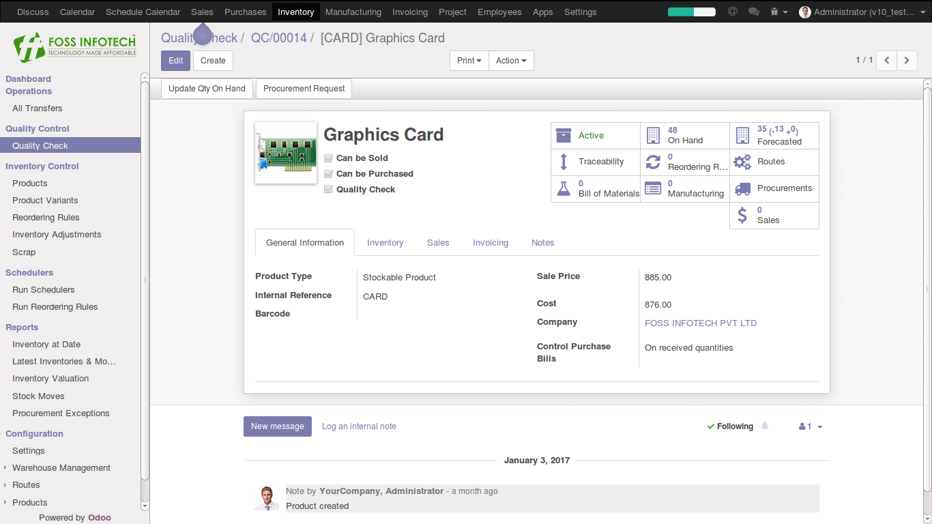Open the bug debug menu icon
Viewport: 932px width, 524px height.
point(778,12)
